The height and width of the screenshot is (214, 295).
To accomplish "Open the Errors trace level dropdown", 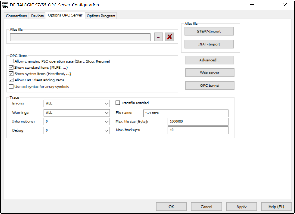I will coord(77,104).
